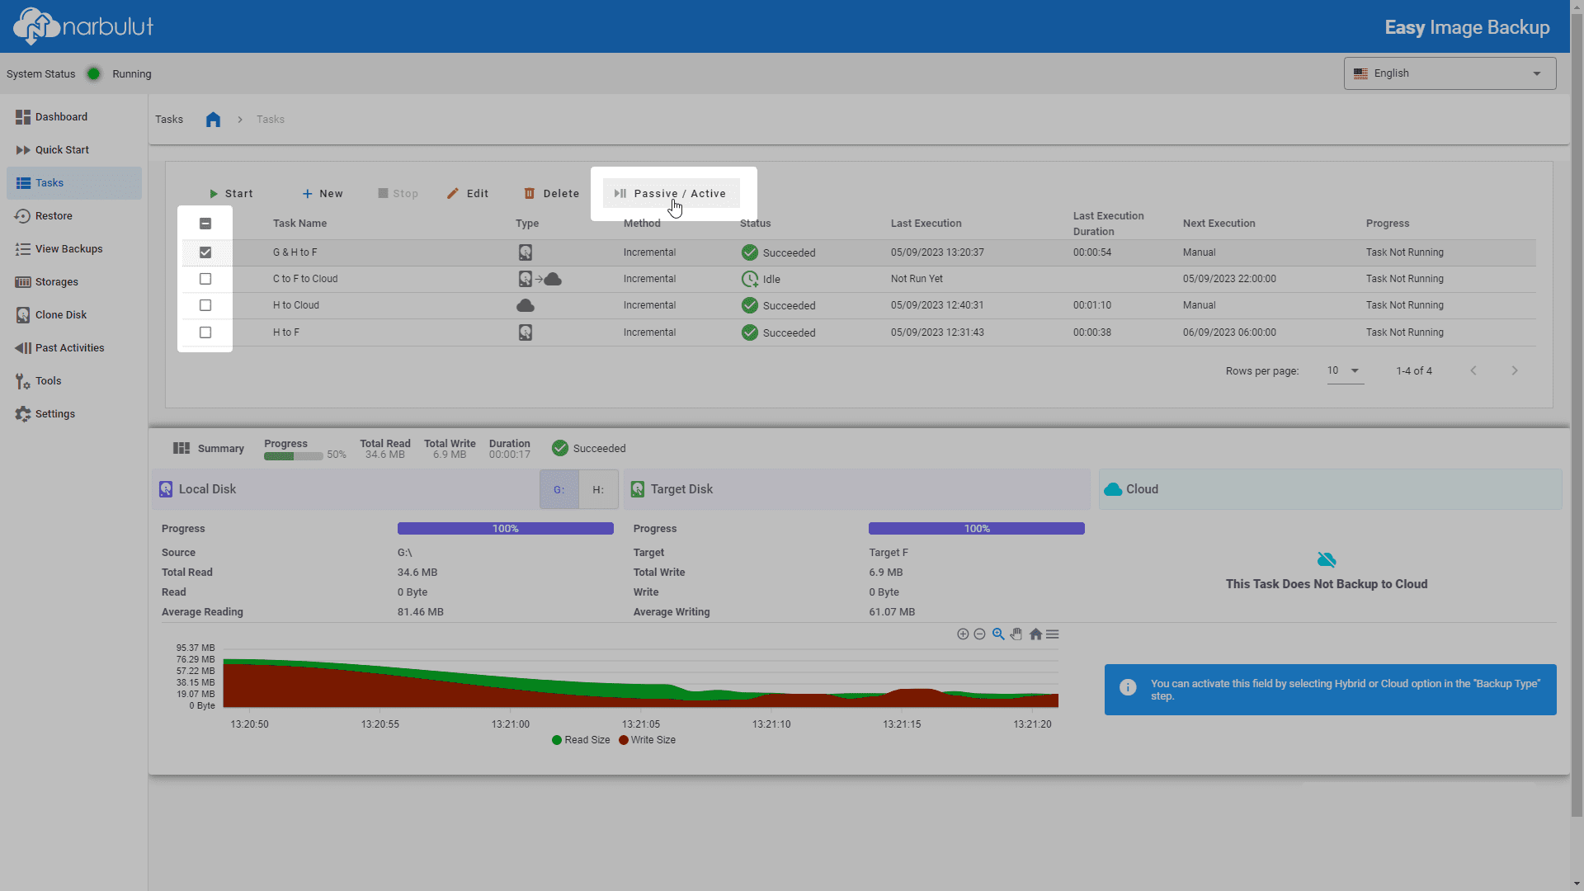Click the Narbulut cloud logo
This screenshot has width=1584, height=891.
pyautogui.click(x=36, y=26)
